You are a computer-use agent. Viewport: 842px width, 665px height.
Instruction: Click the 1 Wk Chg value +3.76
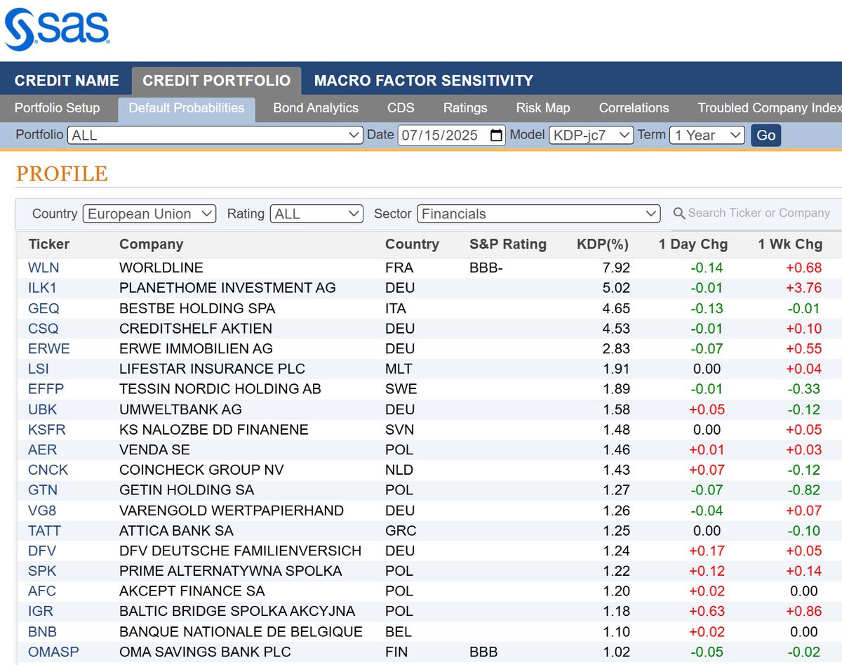(x=804, y=288)
